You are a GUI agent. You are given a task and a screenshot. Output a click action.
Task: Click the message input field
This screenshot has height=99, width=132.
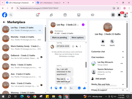coord(74,88)
